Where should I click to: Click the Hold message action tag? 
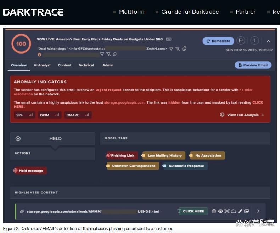pyautogui.click(x=30, y=171)
